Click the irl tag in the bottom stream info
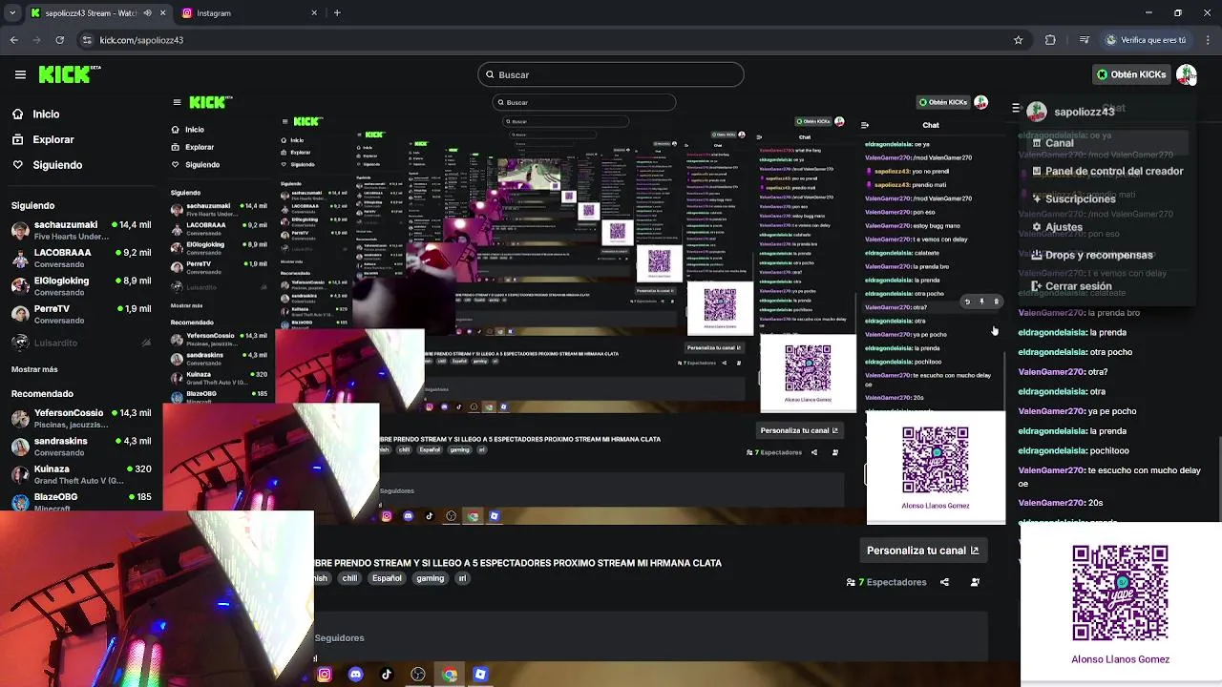Image resolution: width=1222 pixels, height=687 pixels. pos(462,578)
